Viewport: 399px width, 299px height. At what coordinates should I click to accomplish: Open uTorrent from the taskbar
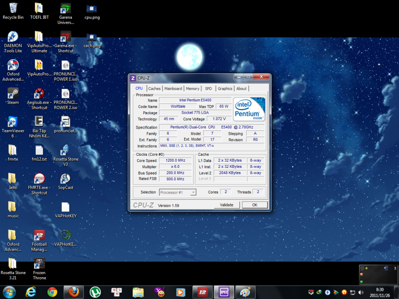coord(95,292)
